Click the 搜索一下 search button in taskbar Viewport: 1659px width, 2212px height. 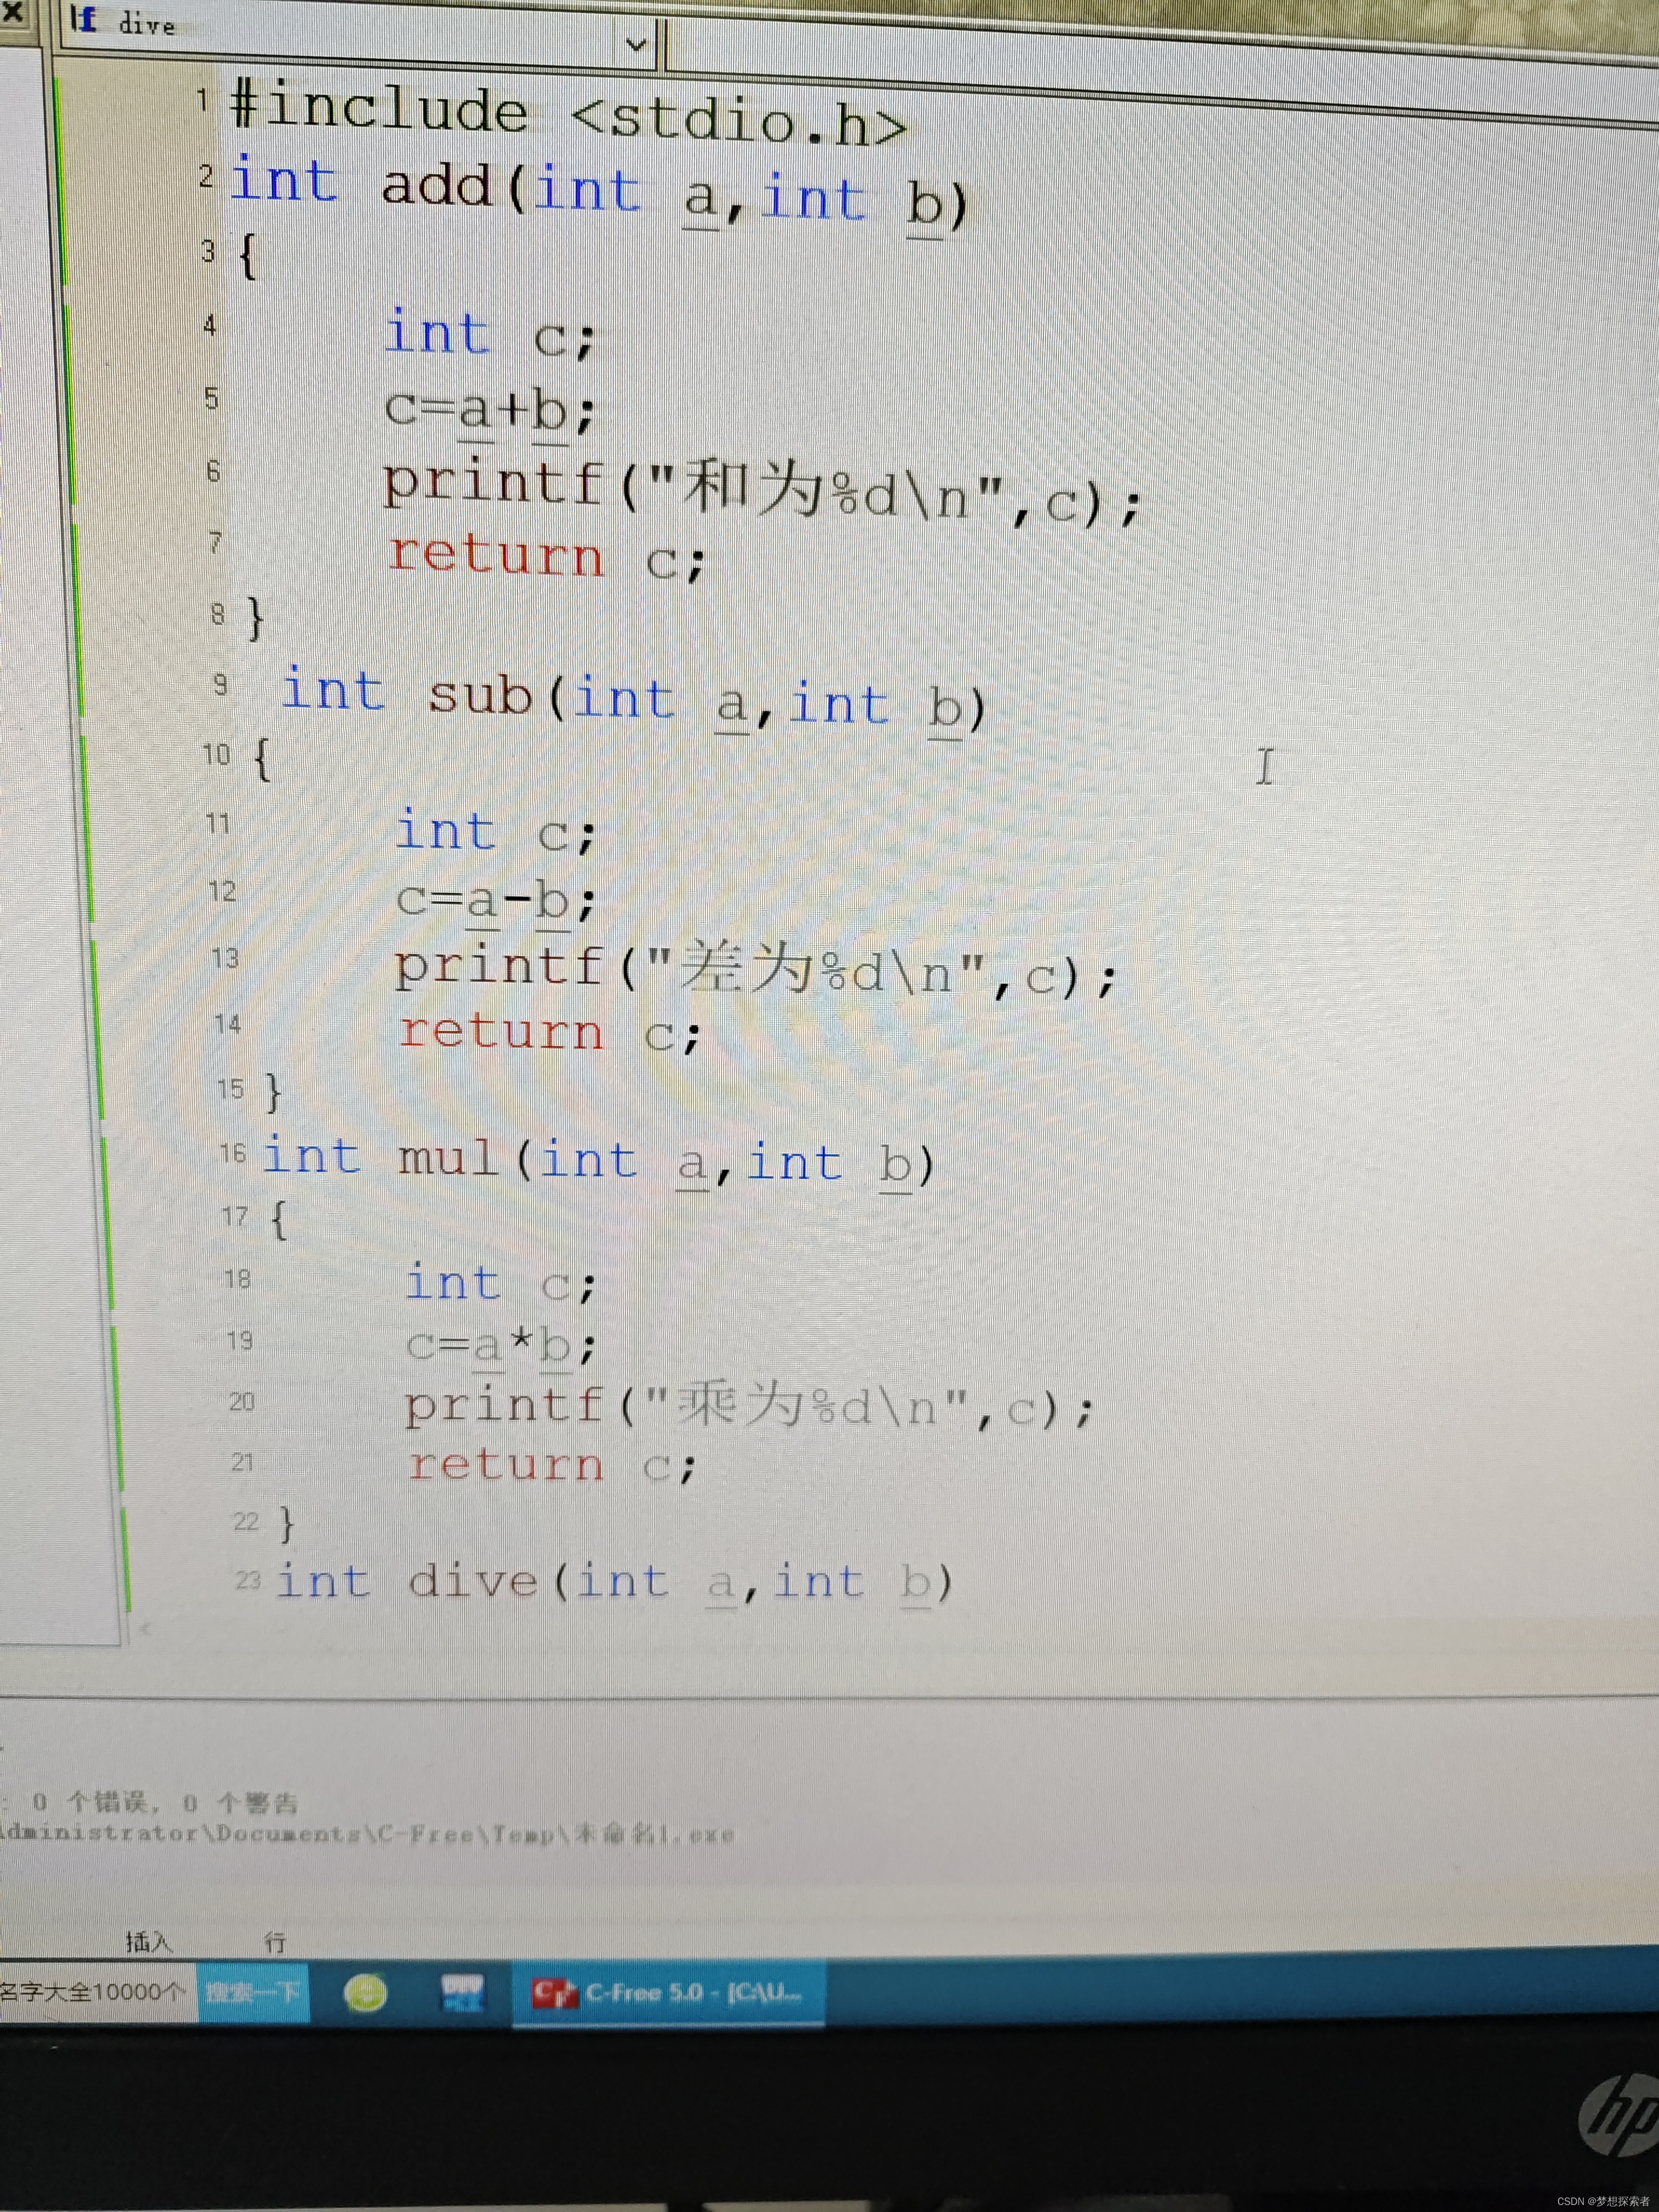pyautogui.click(x=253, y=1992)
